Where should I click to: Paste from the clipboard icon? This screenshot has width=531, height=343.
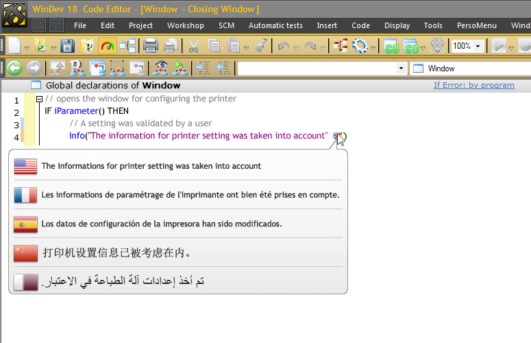tap(234, 46)
